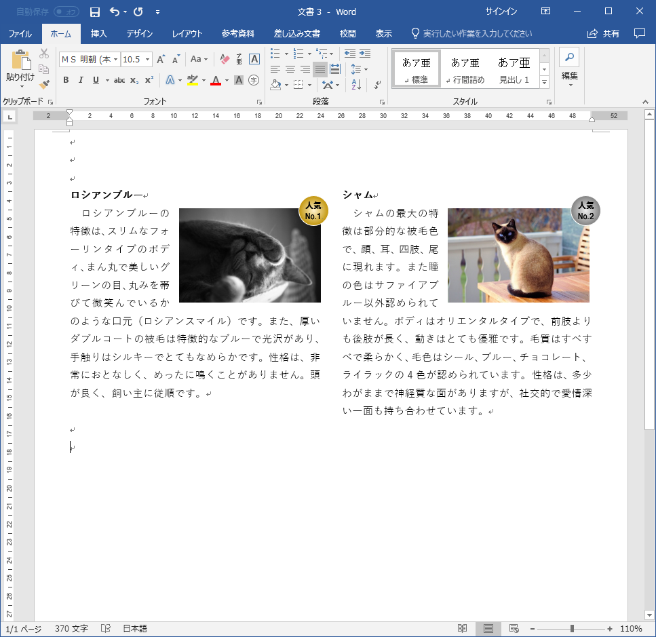Toggle the AutoSave switch
Image resolution: width=656 pixels, height=637 pixels.
tap(66, 12)
